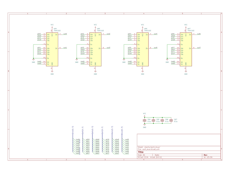The width and height of the screenshot is (230, 173).
Task: Click the Title field in title block
Action: 141,152
